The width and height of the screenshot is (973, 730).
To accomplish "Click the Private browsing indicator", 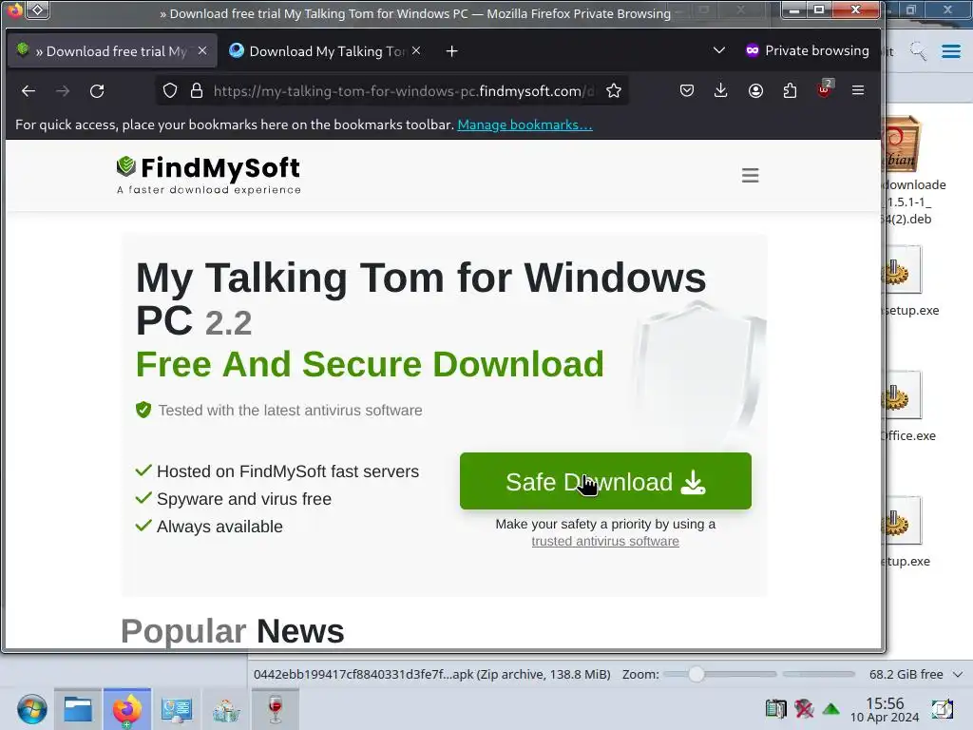I will pos(808,51).
